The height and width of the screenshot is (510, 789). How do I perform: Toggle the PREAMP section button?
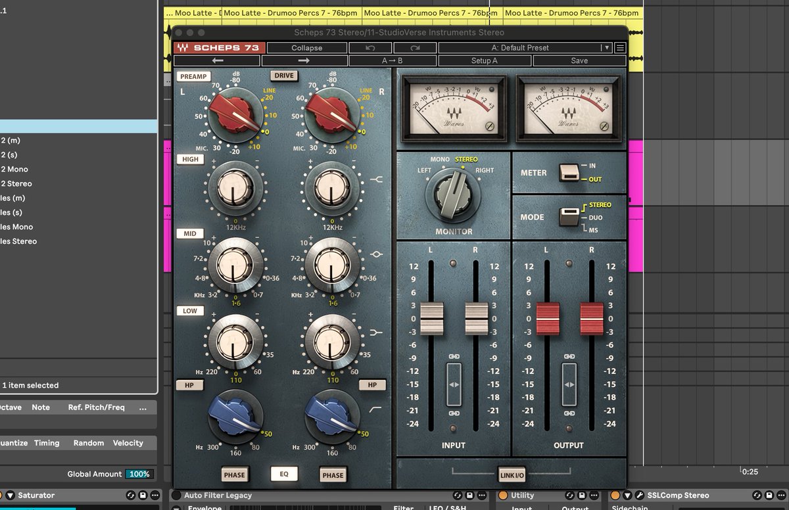(x=193, y=76)
